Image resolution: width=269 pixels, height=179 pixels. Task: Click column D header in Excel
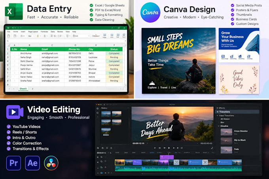[75, 45]
